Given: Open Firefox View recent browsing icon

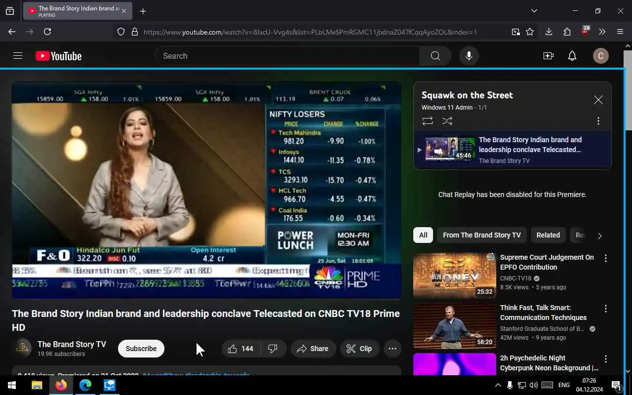Looking at the screenshot, I should point(10,11).
